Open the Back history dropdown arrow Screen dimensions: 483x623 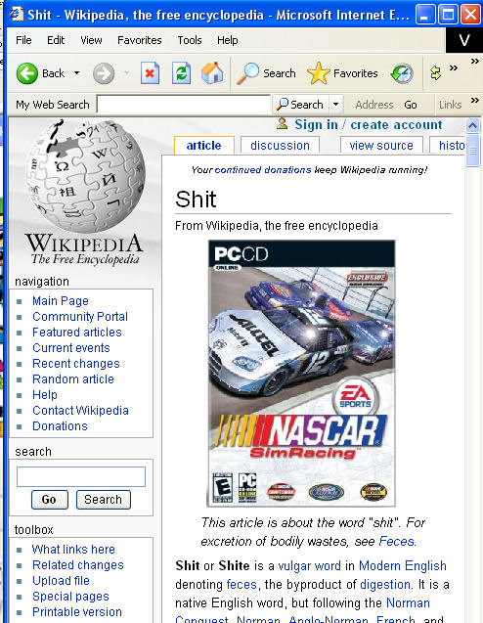76,73
